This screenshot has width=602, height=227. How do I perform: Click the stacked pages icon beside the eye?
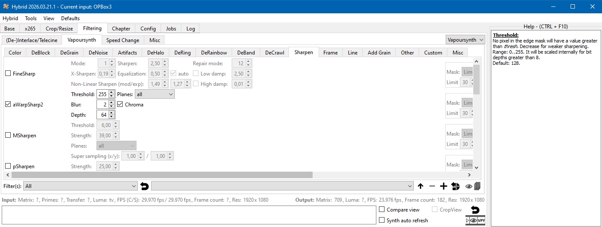(477, 186)
